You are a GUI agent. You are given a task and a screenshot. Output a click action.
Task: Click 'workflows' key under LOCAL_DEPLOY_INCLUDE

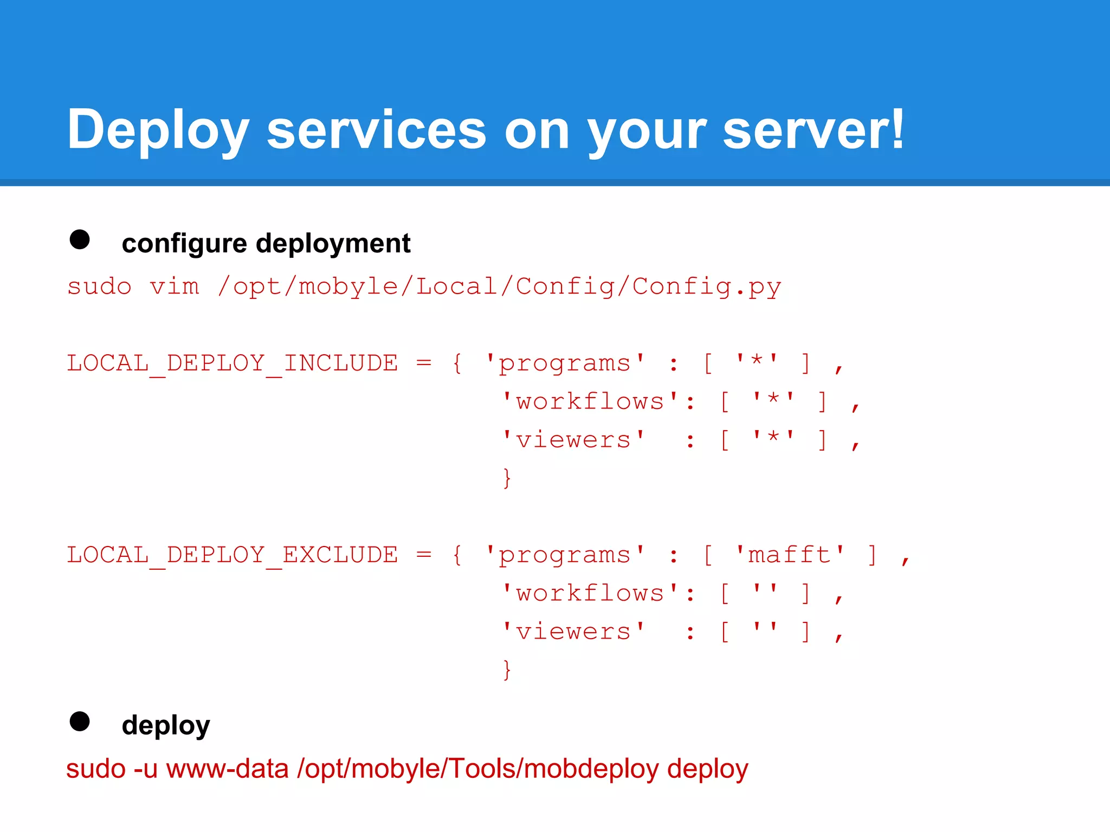tap(590, 402)
